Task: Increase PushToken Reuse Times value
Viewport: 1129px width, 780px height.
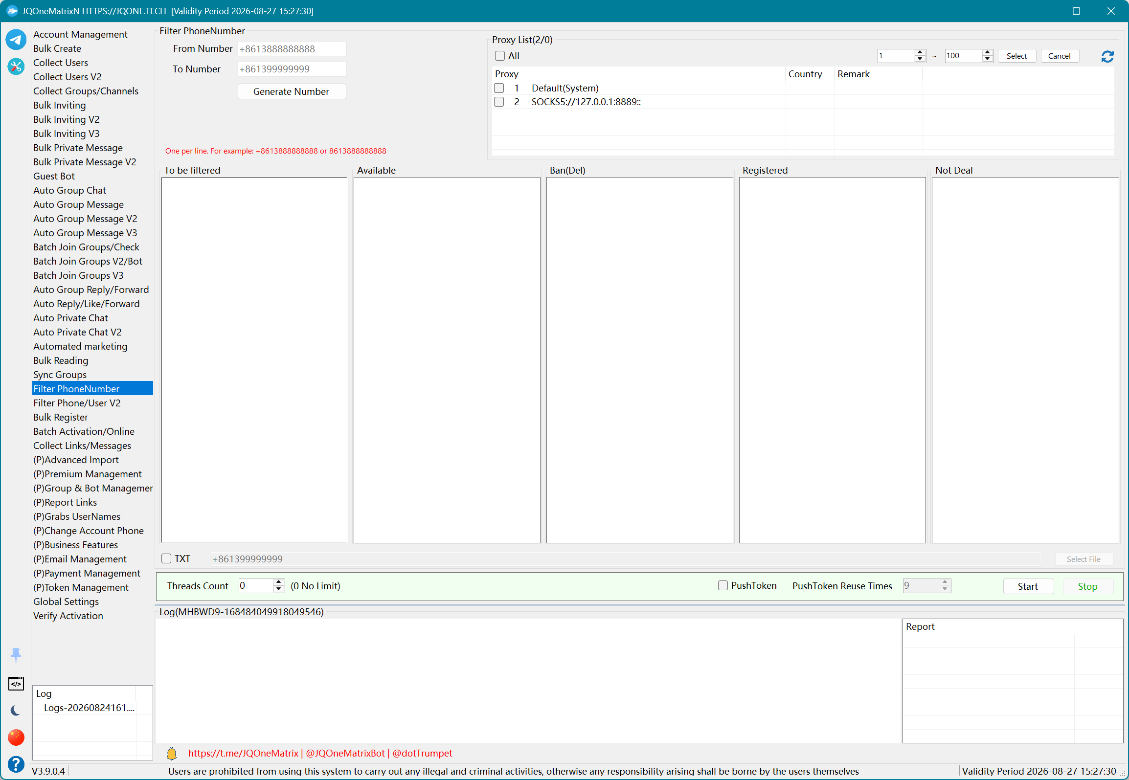Action: (x=946, y=582)
